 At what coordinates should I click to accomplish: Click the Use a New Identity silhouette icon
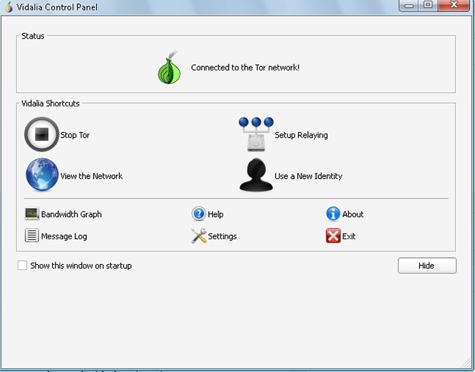tap(256, 175)
